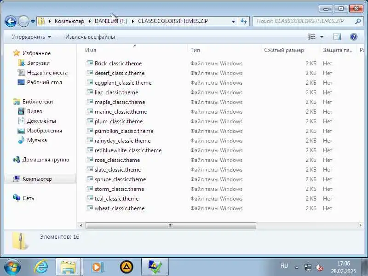Image resolution: width=368 pixels, height=276 pixels.
Task: Select the file name rose_classic.theme
Action: (117, 160)
